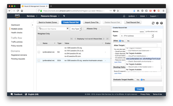Click Back to Hosted Zones button
The image size is (173, 106).
tap(48, 22)
